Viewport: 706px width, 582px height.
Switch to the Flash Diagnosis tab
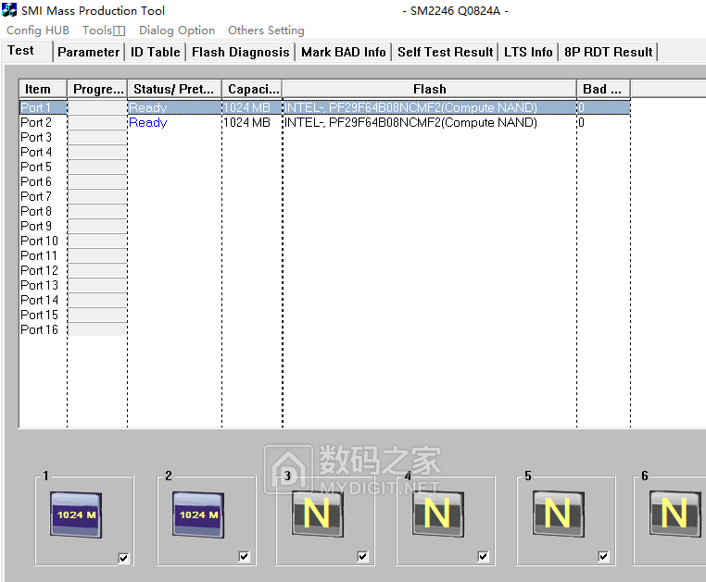[x=240, y=52]
